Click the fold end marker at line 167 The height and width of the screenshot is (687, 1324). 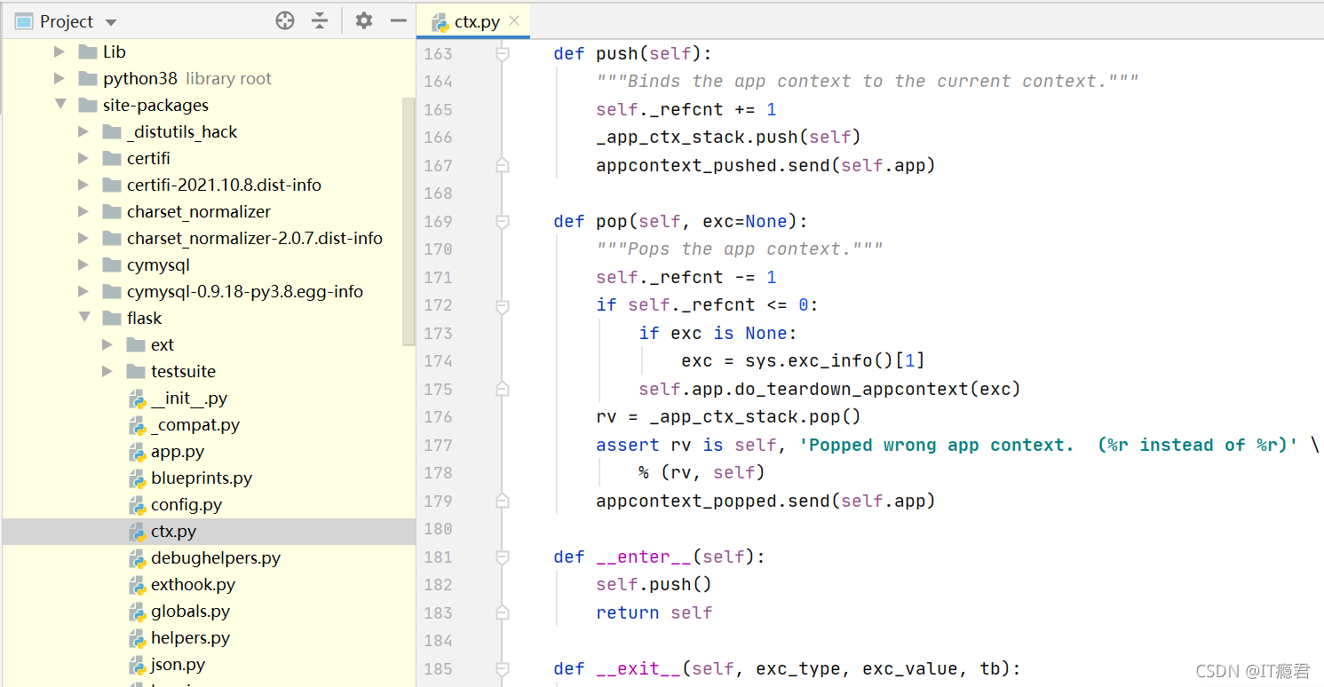click(x=502, y=166)
